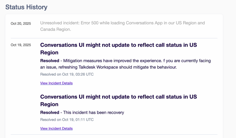Open View Incident Details for 01:11 UTC incident
Image resolution: width=236 pixels, height=138 pixels.
tap(56, 129)
